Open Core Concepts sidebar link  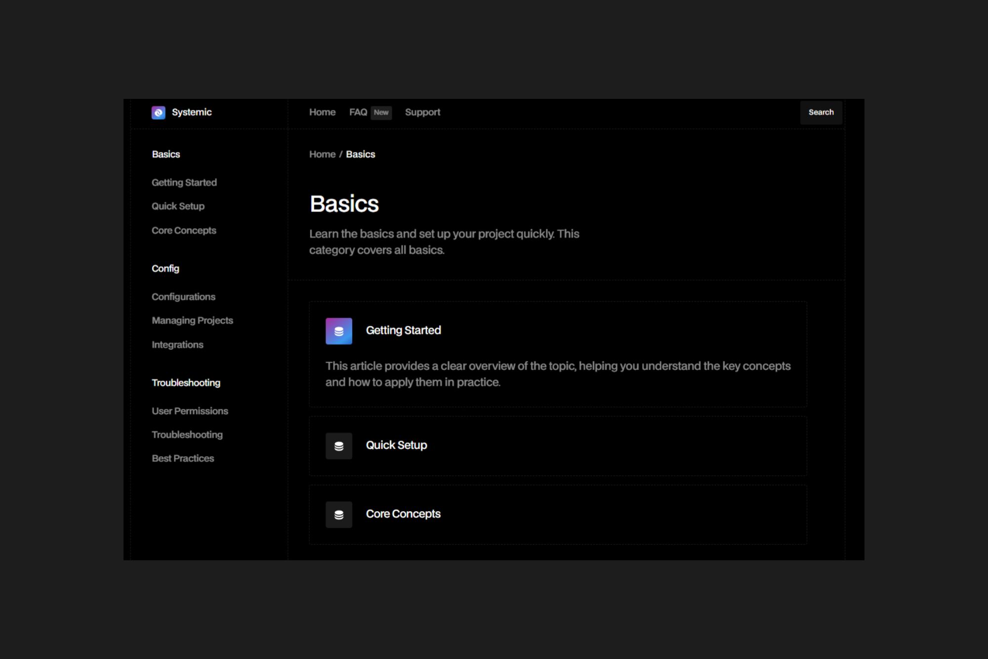[184, 230]
